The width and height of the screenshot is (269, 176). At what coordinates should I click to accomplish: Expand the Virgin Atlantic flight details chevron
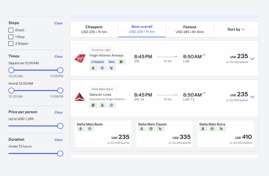(252, 59)
